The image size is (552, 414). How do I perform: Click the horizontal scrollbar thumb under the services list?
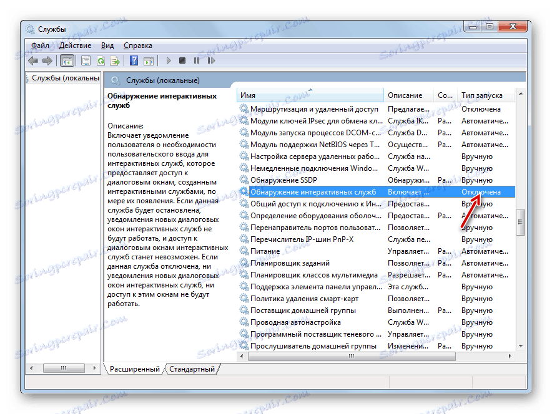coord(352,357)
